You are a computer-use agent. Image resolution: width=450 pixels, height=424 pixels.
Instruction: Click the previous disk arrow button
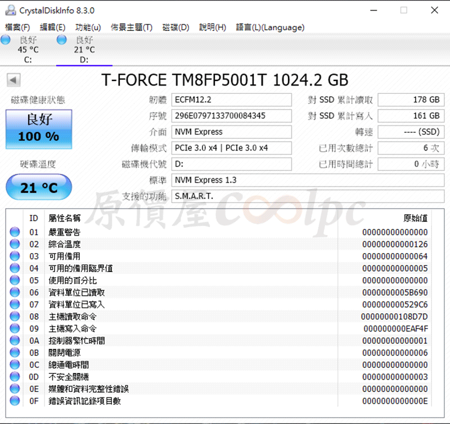(x=13, y=80)
